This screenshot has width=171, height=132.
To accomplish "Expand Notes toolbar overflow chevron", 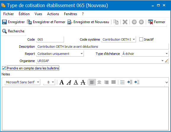I will coord(167,82).
